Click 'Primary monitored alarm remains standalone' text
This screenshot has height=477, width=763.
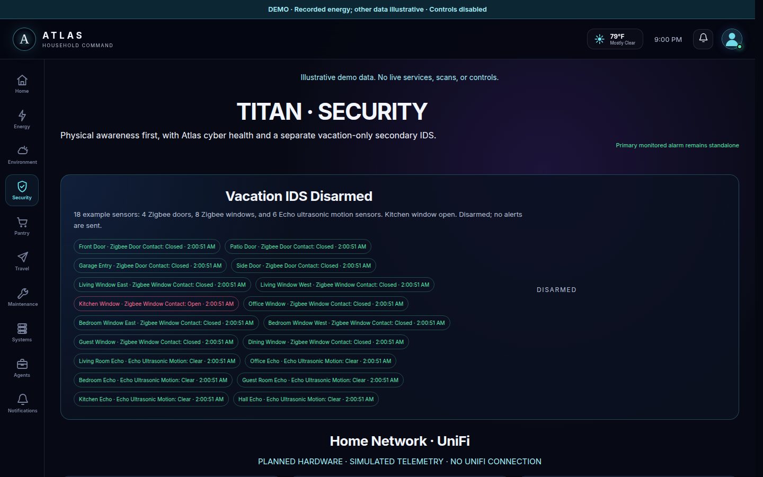[677, 145]
